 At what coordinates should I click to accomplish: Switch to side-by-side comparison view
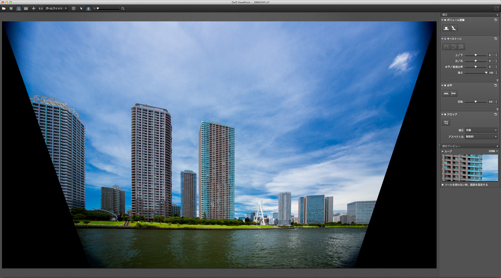pyautogui.click(x=26, y=8)
